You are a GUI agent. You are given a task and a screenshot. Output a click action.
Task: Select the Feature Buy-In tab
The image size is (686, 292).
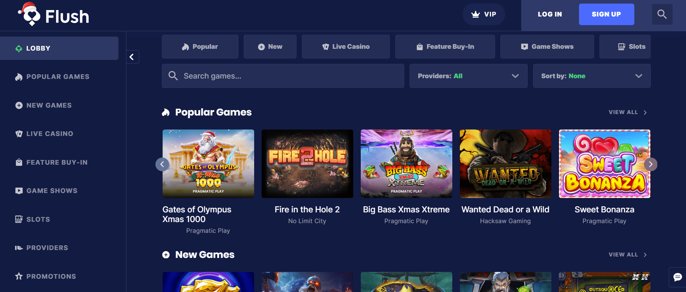[x=445, y=47]
